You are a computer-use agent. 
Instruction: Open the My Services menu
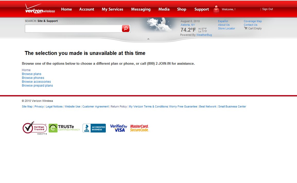[112, 9]
